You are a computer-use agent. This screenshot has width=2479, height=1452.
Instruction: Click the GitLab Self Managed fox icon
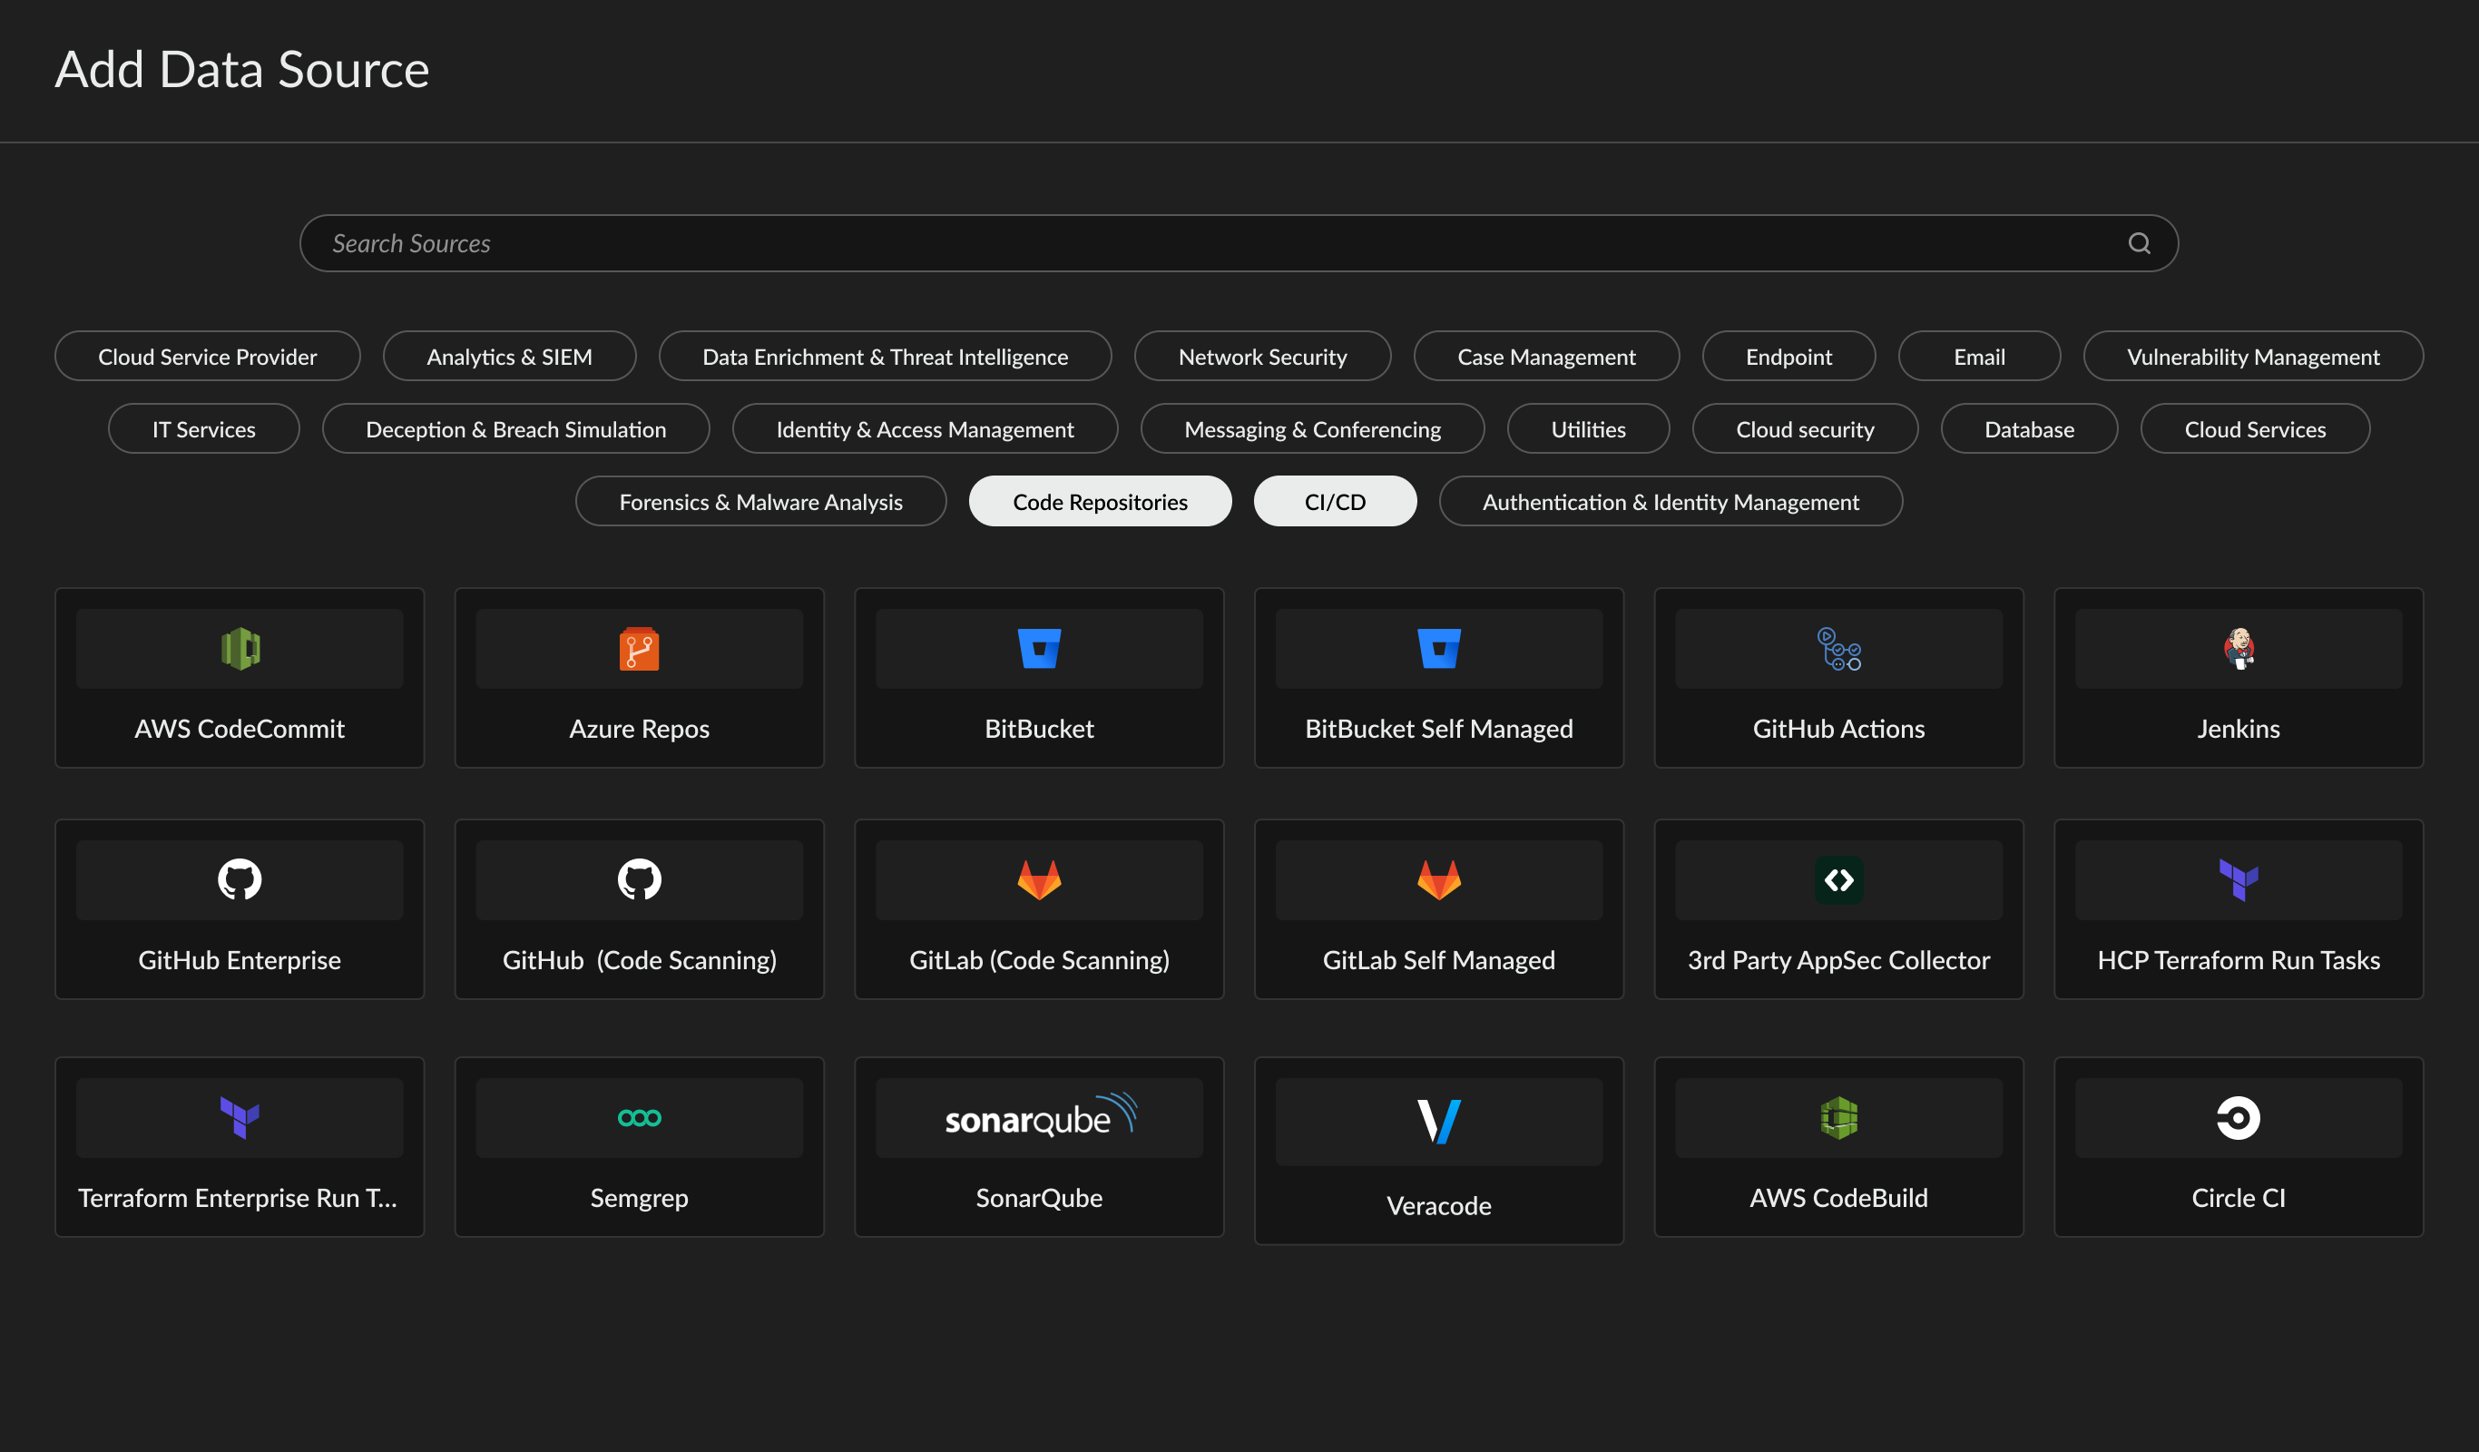pyautogui.click(x=1438, y=879)
